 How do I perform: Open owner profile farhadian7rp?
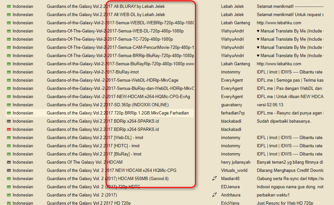[x=233, y=113]
